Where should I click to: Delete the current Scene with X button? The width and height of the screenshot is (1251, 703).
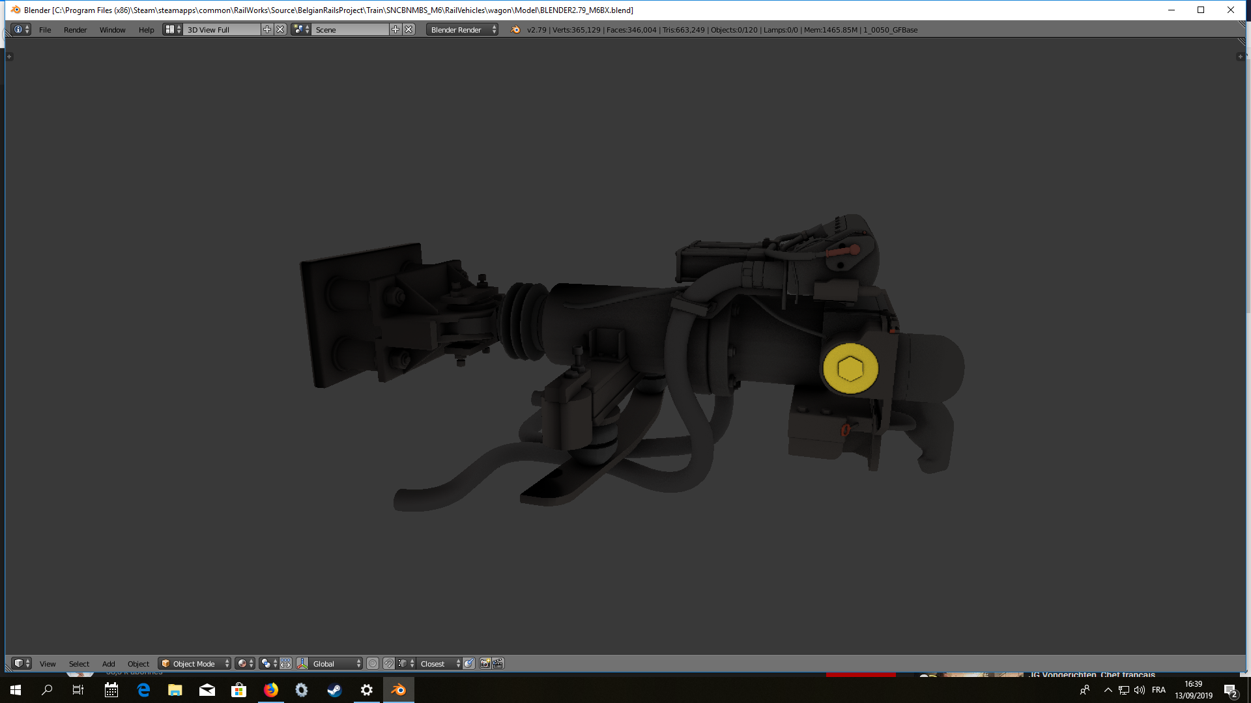[x=409, y=29]
